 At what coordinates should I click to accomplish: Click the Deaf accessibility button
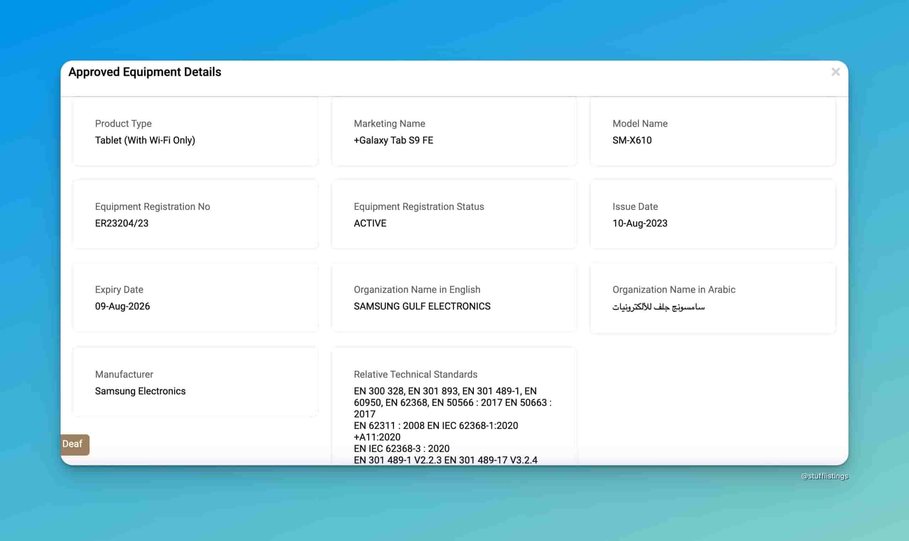point(74,444)
